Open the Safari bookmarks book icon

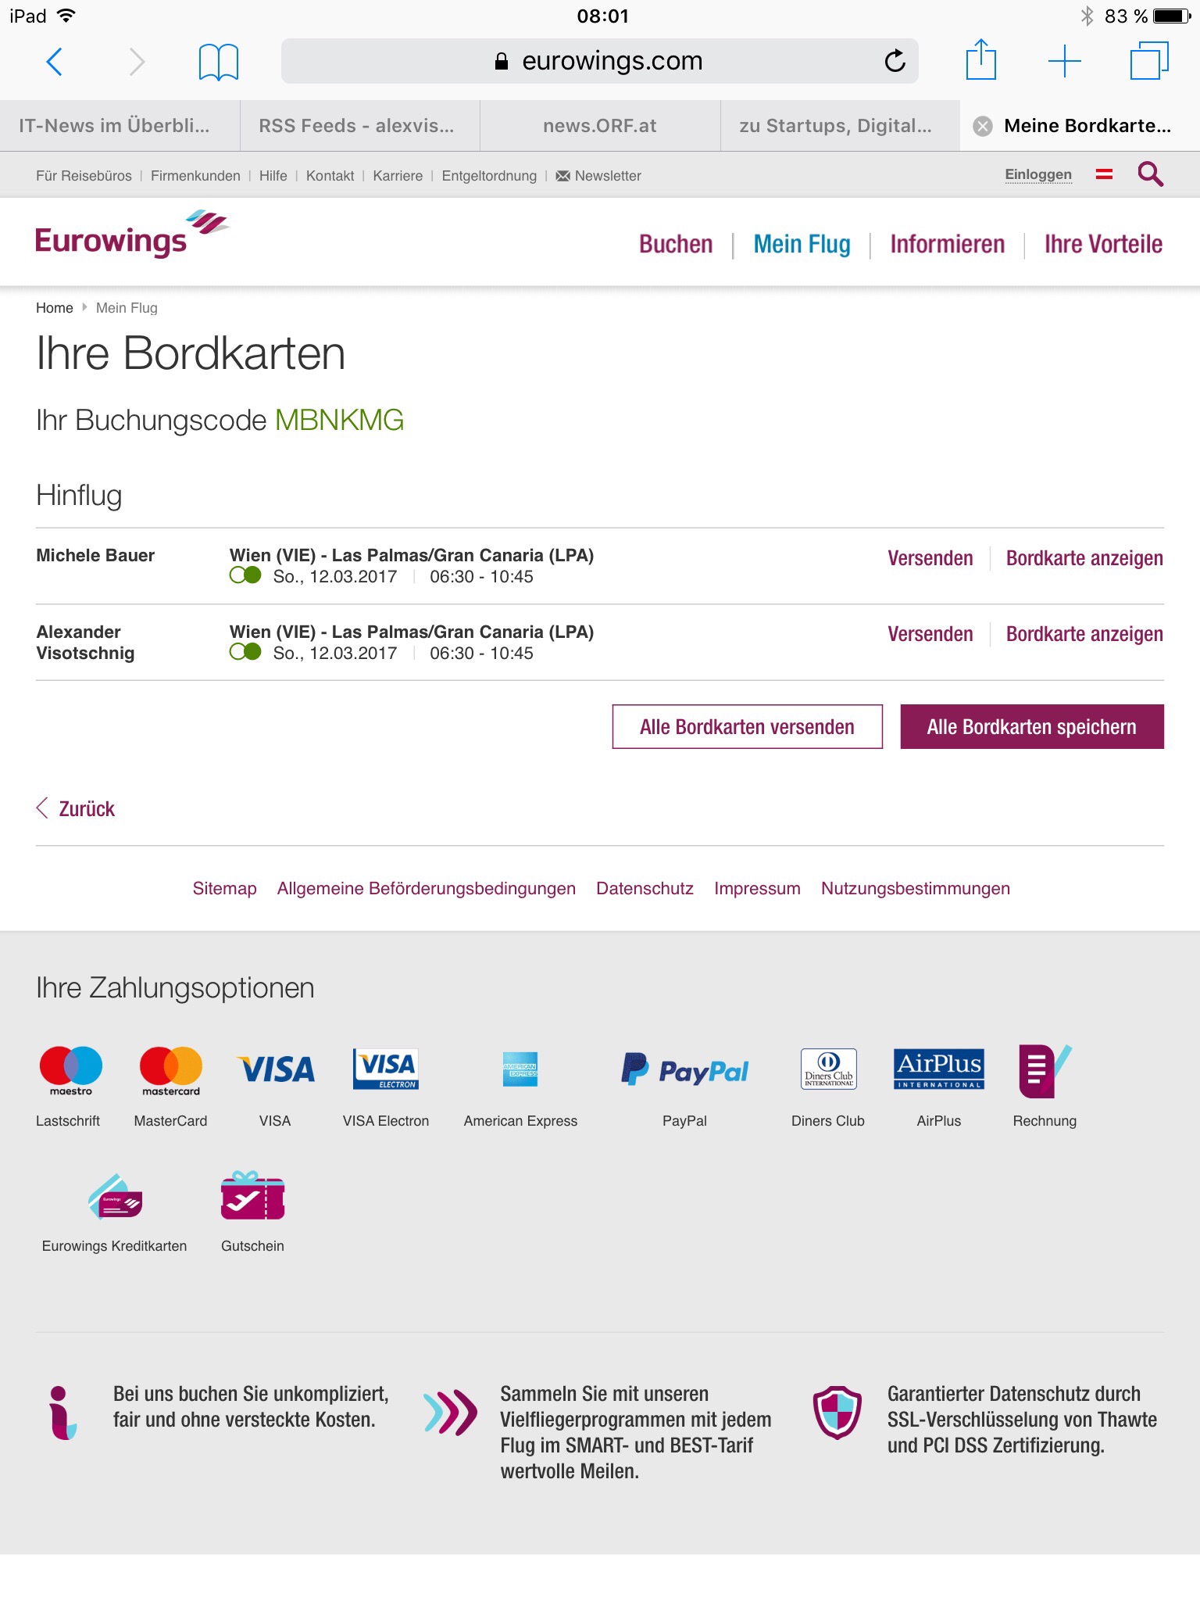pos(218,62)
